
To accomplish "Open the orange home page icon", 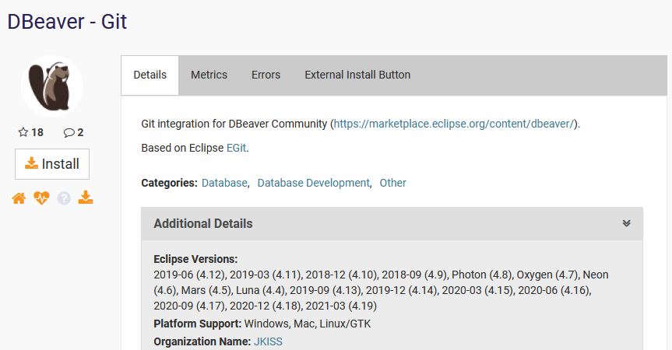I will pos(19,198).
